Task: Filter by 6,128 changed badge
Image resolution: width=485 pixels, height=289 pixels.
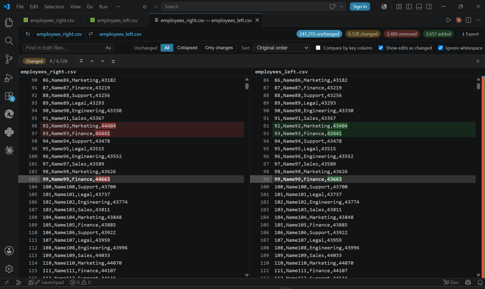Action: [363, 34]
